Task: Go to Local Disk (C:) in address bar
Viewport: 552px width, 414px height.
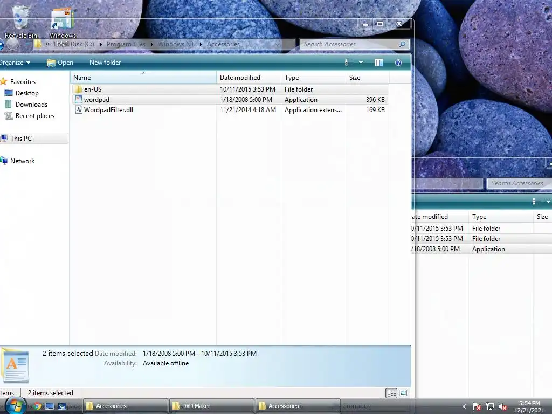Action: coord(74,44)
